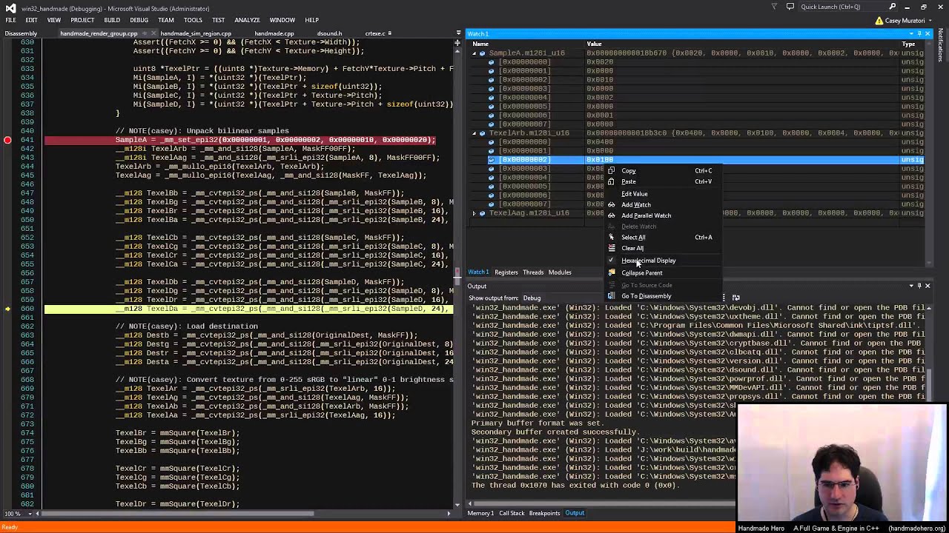
Task: Select Collapse Parent in context menu
Action: pyautogui.click(x=642, y=273)
